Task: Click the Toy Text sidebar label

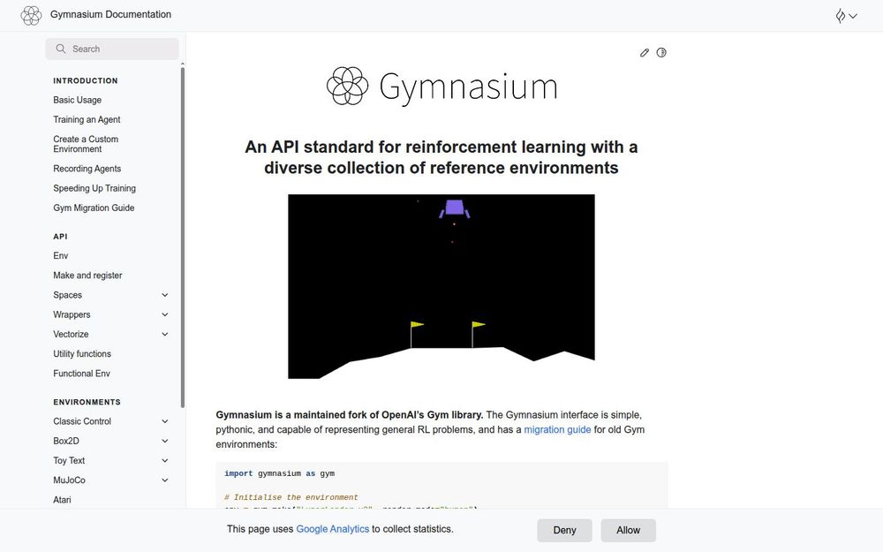Action: tap(69, 461)
